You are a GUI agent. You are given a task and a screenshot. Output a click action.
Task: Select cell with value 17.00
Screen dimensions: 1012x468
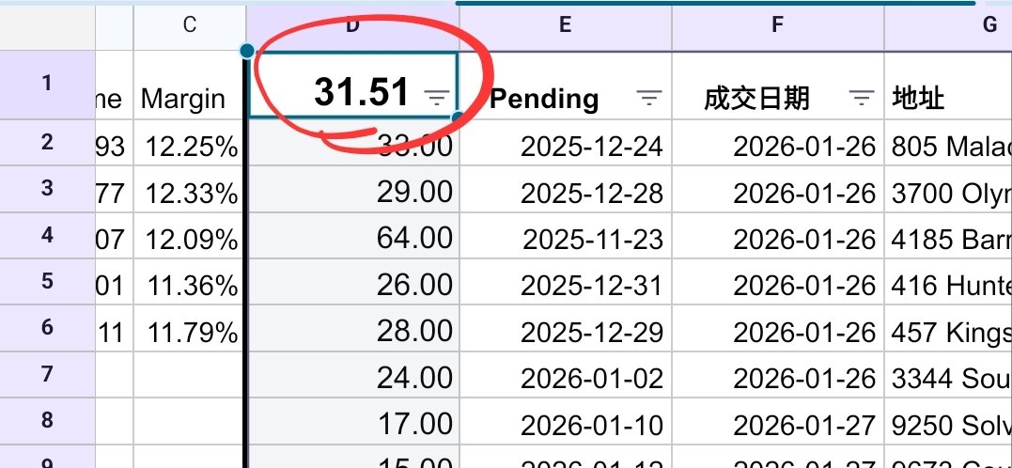click(353, 421)
